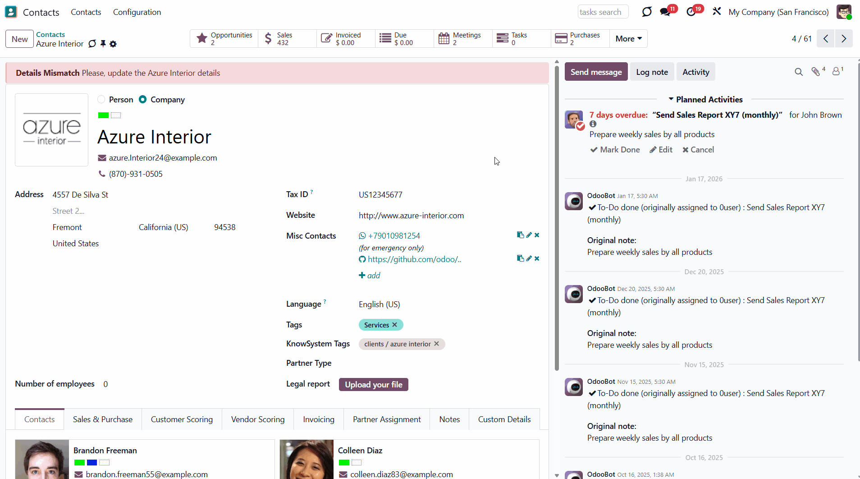Collapse the Planned Activities section
The width and height of the screenshot is (860, 479).
point(706,99)
